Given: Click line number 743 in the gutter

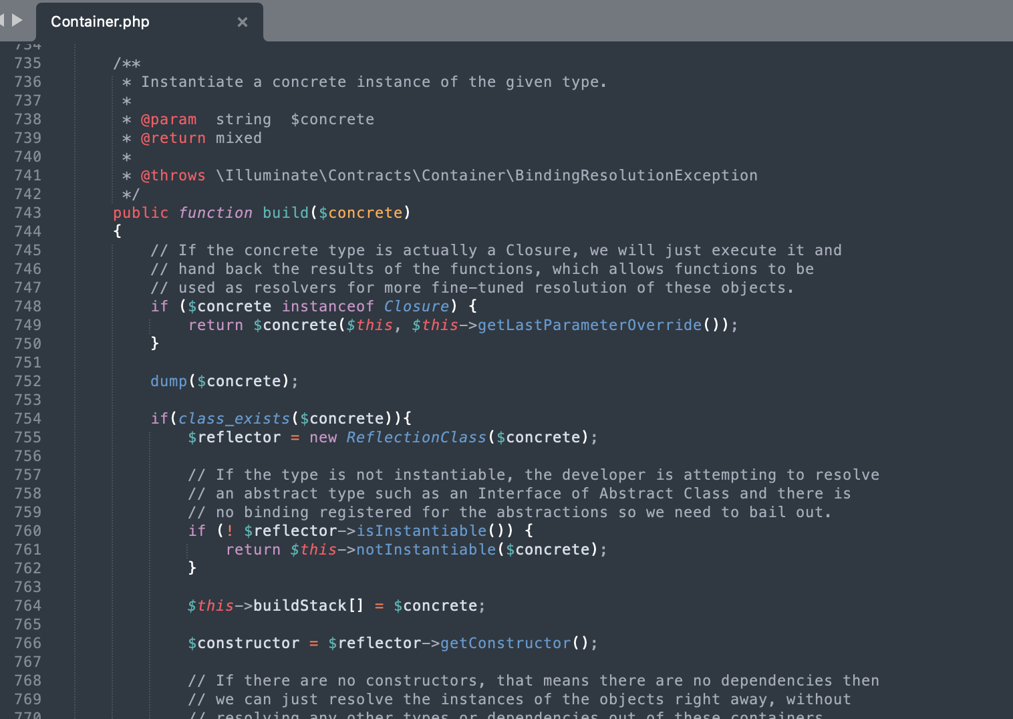Looking at the screenshot, I should click(x=27, y=212).
